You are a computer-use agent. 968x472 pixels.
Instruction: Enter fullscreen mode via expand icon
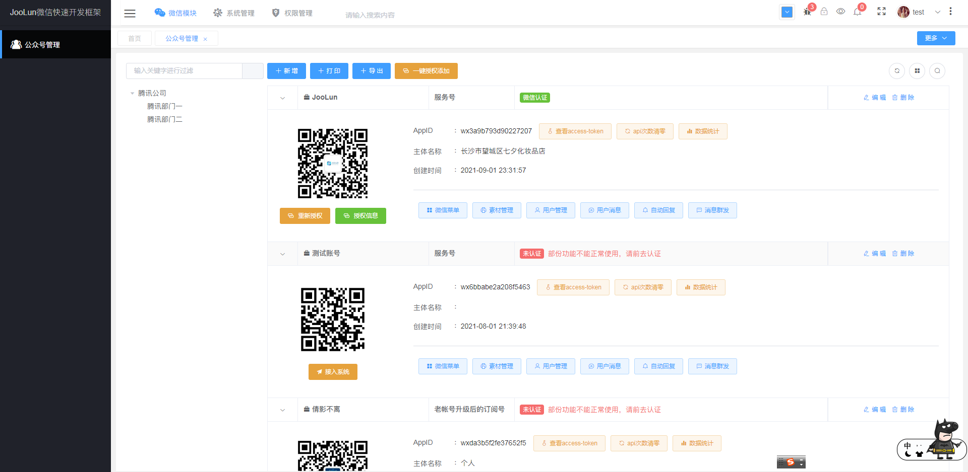pos(881,12)
